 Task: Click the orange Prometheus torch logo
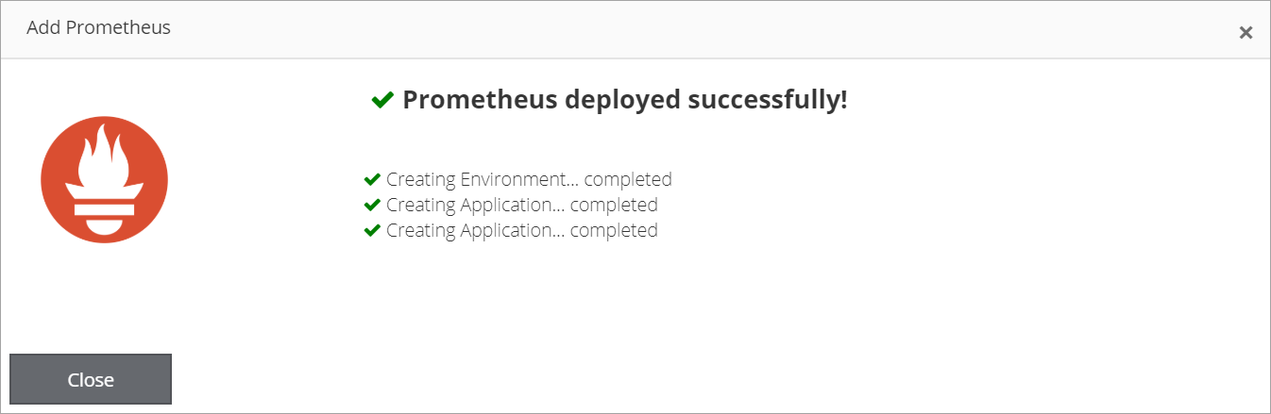click(x=104, y=179)
